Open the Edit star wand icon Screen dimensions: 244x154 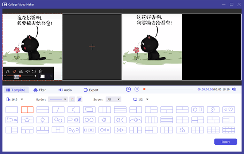(x=14, y=71)
